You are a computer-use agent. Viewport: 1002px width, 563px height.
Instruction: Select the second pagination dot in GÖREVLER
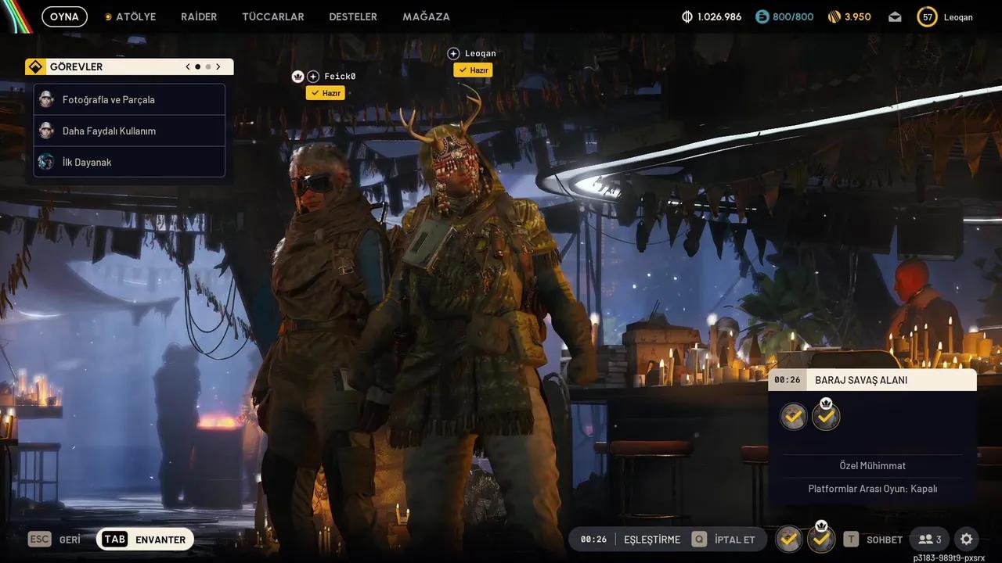click(207, 66)
